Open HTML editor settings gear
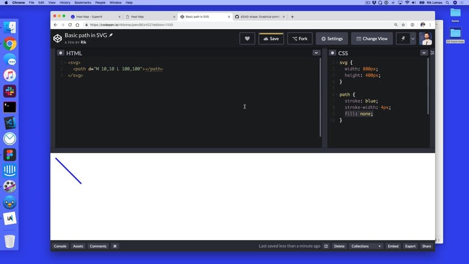 (61, 53)
